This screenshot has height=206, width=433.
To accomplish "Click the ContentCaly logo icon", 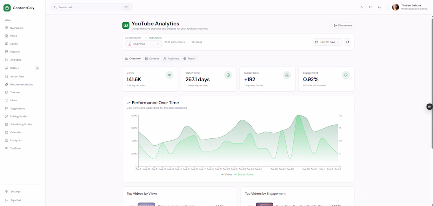I will pyautogui.click(x=7, y=8).
